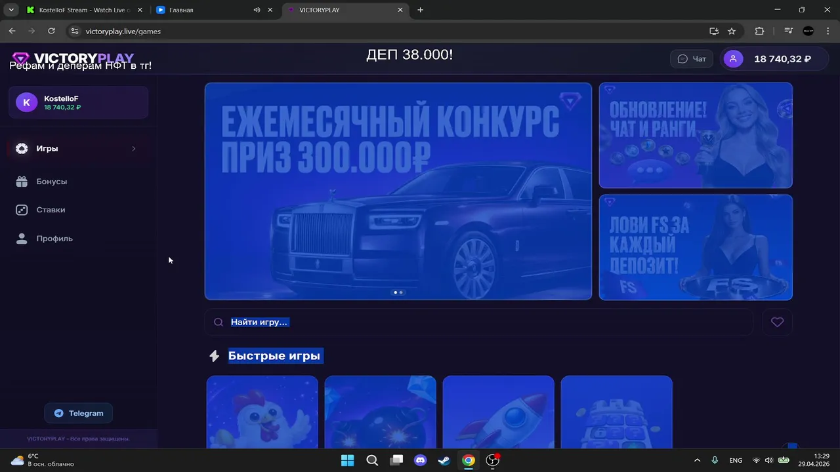Open favorites with the heart button
This screenshot has width=840, height=472.
[778, 322]
